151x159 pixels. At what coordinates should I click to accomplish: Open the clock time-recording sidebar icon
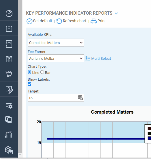[9, 13]
